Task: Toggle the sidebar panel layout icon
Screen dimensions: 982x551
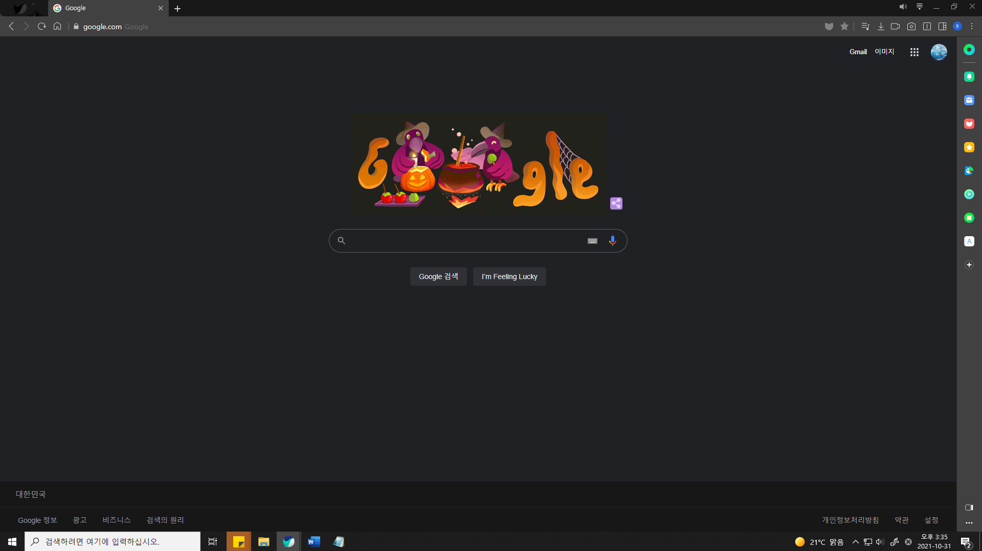Action: pos(942,27)
